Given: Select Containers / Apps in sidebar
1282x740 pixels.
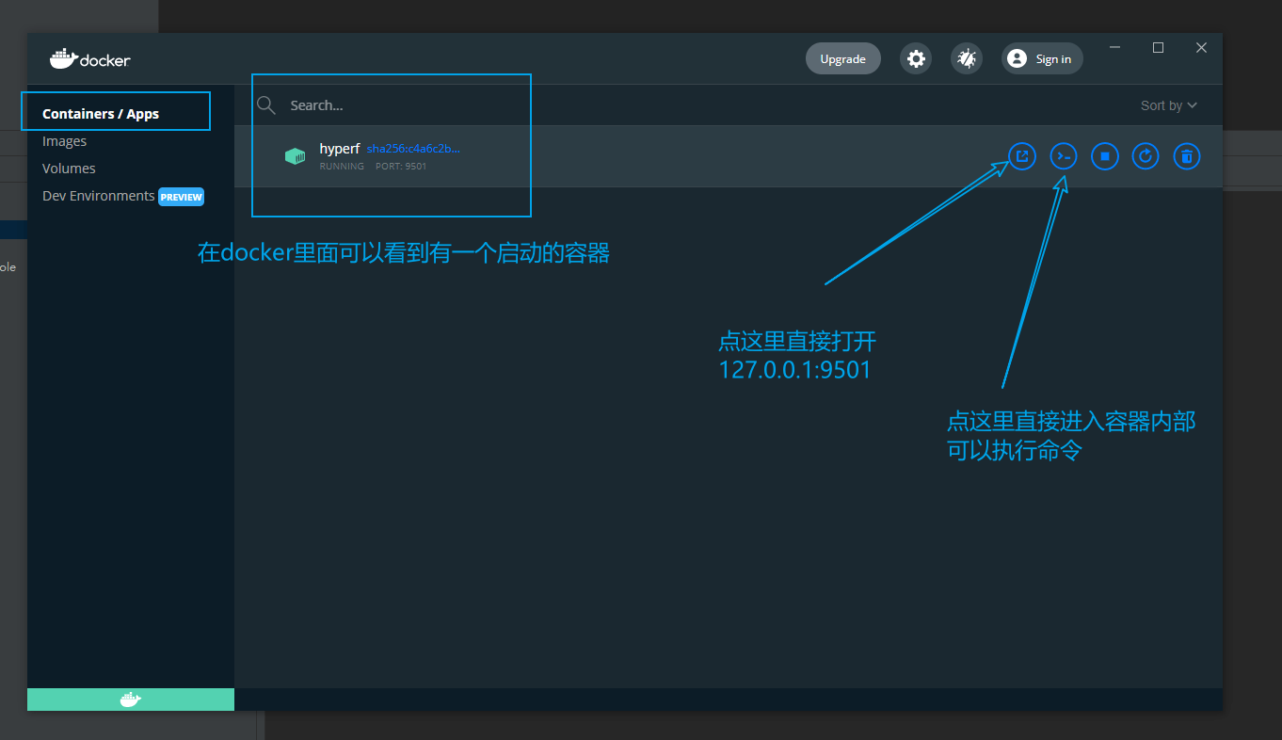Looking at the screenshot, I should [x=101, y=114].
